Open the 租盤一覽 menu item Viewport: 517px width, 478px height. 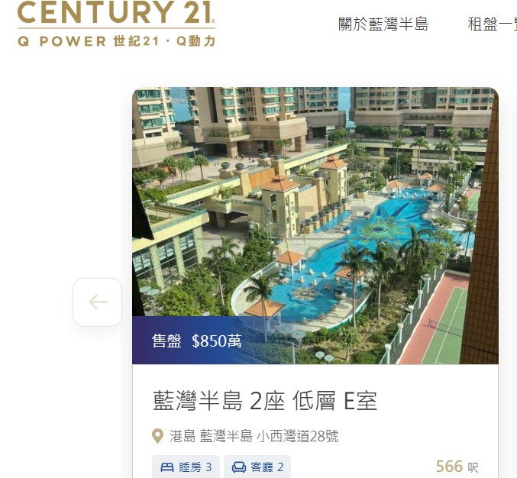(x=492, y=24)
